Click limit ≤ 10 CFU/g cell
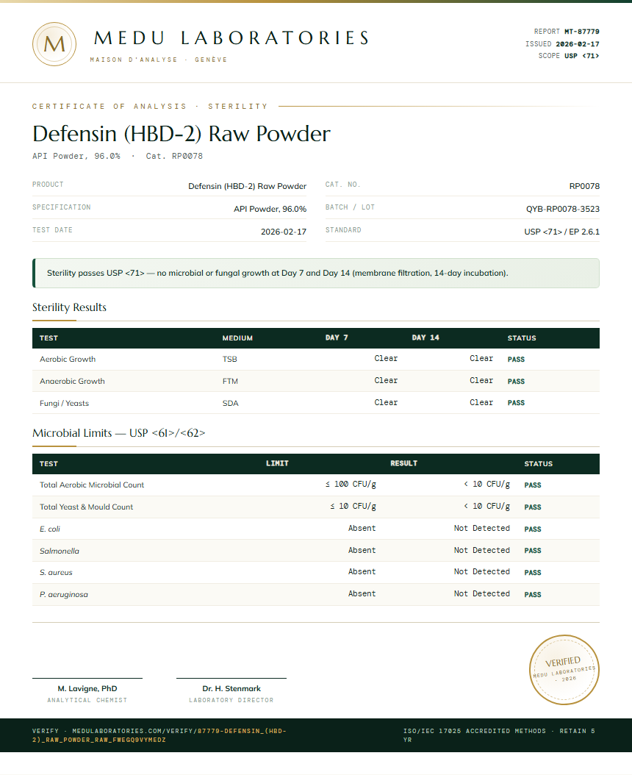 click(353, 506)
